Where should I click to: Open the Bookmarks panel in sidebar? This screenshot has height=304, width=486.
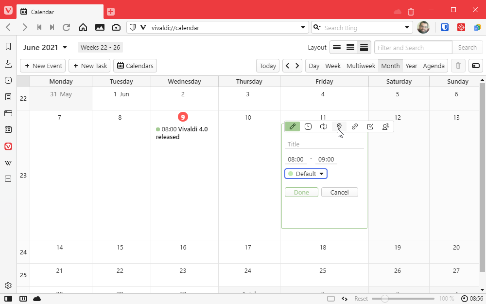coord(8,47)
